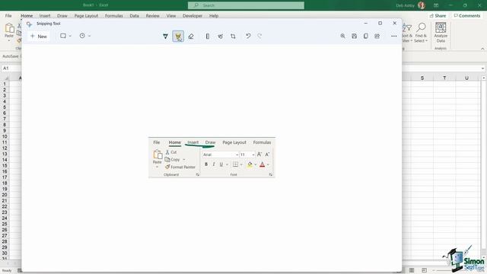The height and width of the screenshot is (274, 487).
Task: Open the Review tab in Excel
Action: pyautogui.click(x=152, y=15)
